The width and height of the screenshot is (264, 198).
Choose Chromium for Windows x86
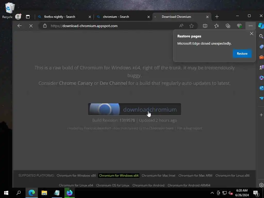tap(76, 175)
